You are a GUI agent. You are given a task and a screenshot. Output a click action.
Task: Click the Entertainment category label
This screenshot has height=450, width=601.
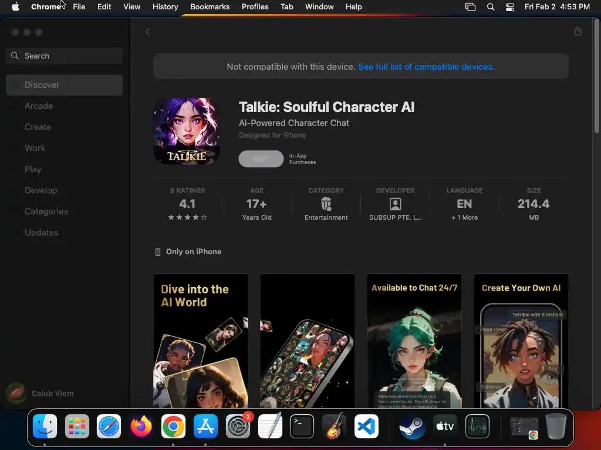click(326, 217)
